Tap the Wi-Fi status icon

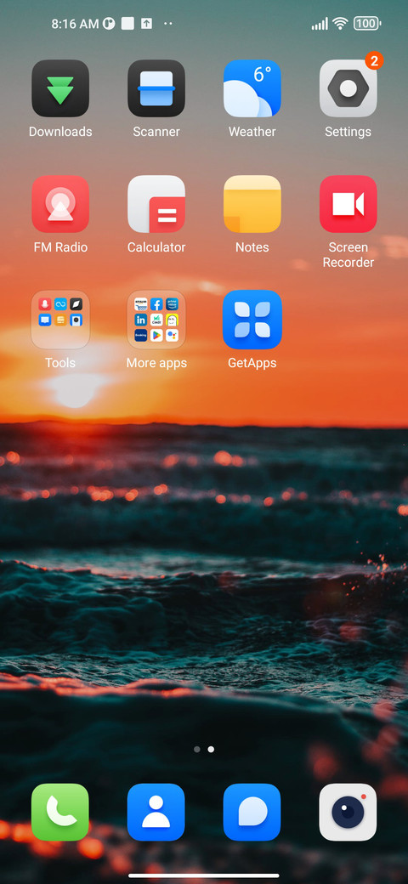click(340, 23)
